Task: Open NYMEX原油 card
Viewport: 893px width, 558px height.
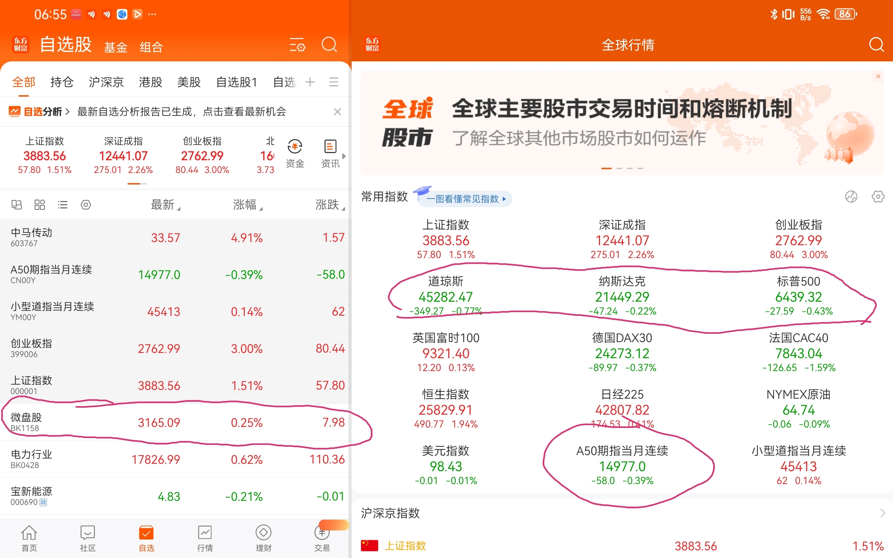Action: point(798,409)
